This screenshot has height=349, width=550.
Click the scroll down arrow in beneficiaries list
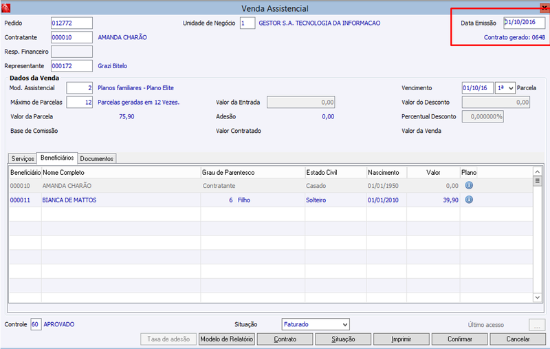pos(538,297)
